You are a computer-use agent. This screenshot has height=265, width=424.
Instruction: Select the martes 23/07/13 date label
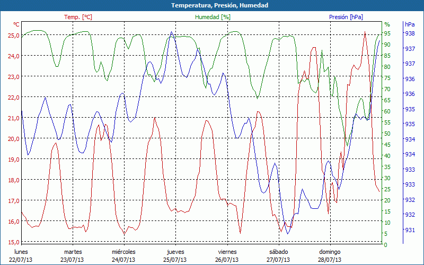click(x=73, y=255)
